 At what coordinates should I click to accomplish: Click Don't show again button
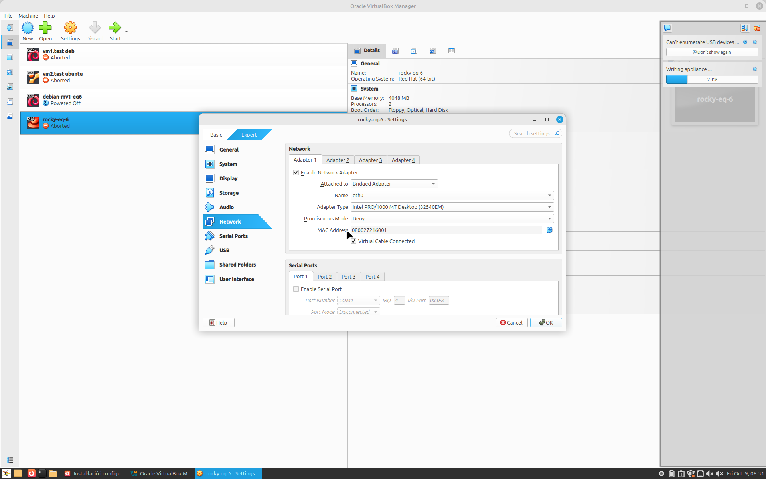click(712, 52)
